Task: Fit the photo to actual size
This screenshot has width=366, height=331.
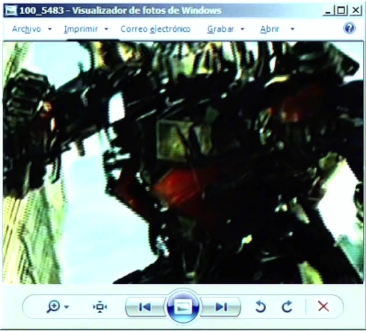Action: [x=100, y=307]
